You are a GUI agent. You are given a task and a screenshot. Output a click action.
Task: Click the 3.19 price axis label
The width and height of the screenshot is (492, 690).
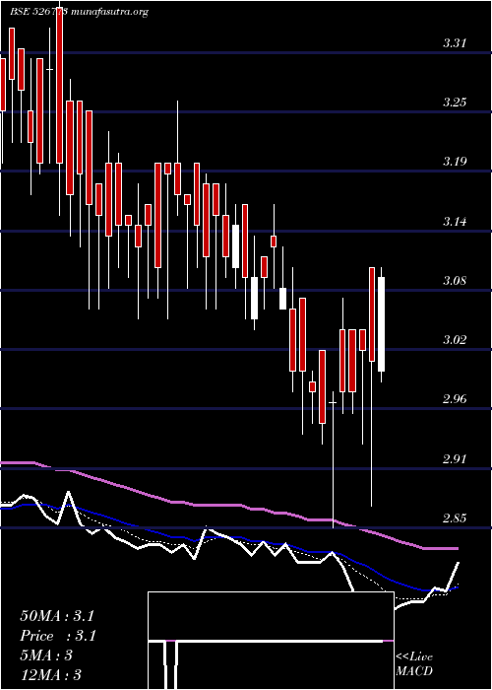[454, 161]
